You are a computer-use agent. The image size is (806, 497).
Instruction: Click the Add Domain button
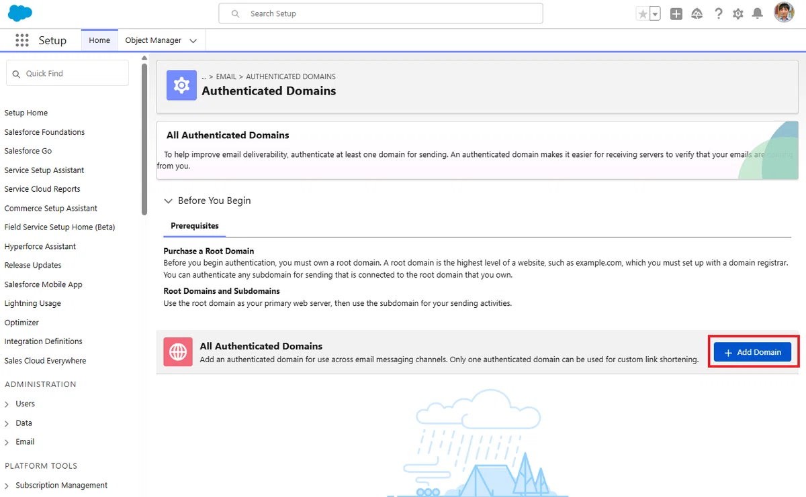point(752,352)
